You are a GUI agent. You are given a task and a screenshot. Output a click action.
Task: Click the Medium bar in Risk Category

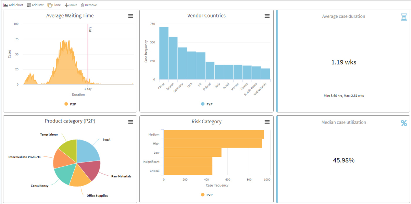pyautogui.click(x=213, y=134)
